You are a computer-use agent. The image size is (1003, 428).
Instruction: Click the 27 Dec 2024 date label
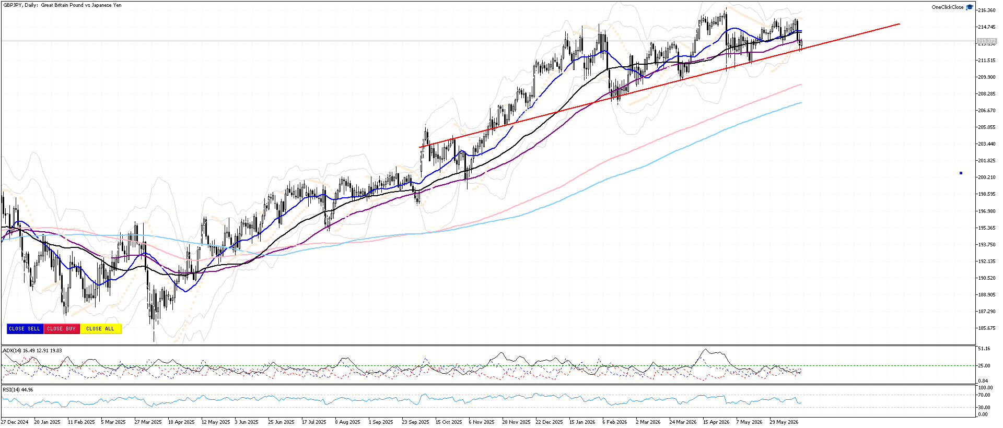[x=15, y=422]
